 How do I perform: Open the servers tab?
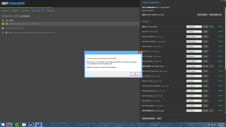coord(5,11)
